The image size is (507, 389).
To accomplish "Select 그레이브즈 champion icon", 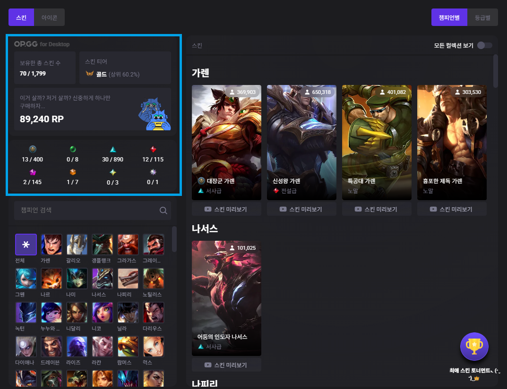I will [x=154, y=245].
